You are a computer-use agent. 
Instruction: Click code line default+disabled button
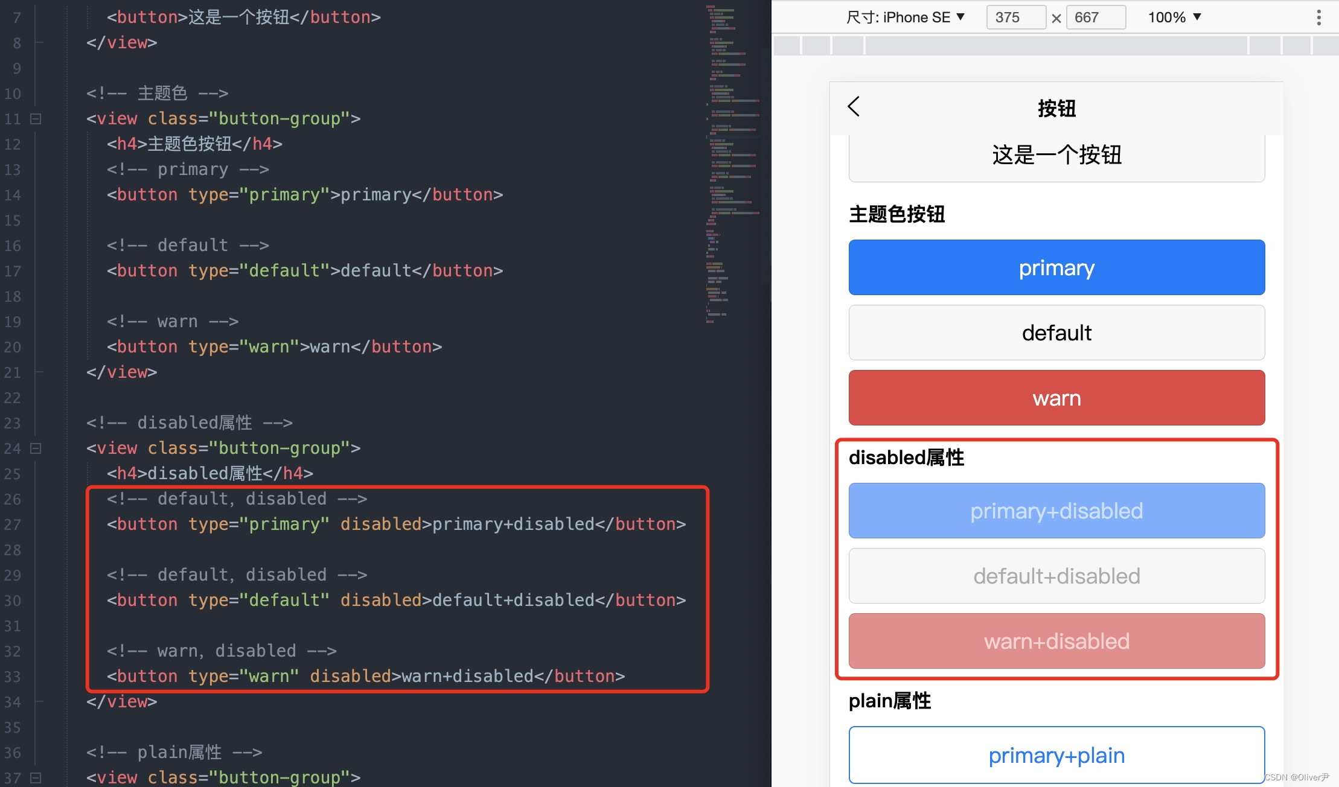click(x=397, y=601)
